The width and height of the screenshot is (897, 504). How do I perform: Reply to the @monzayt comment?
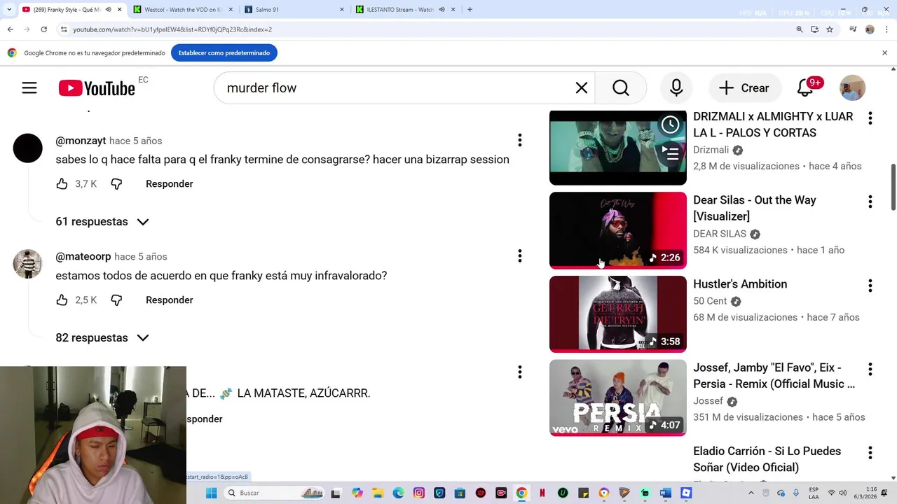click(x=169, y=183)
